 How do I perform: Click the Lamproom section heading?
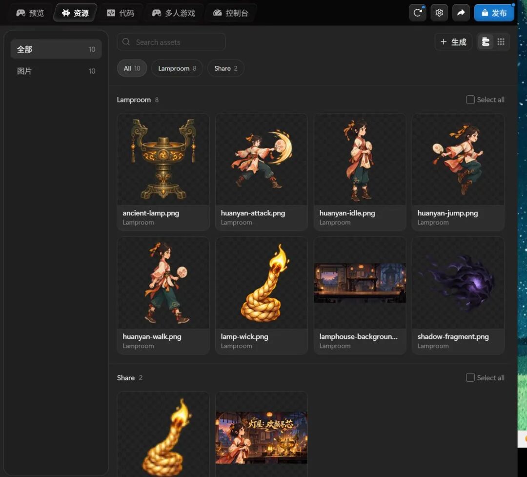pyautogui.click(x=134, y=100)
